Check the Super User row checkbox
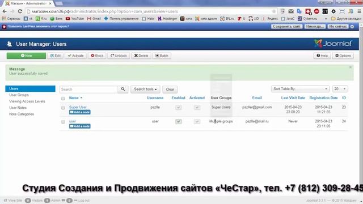The width and height of the screenshot is (363, 204). point(63,108)
